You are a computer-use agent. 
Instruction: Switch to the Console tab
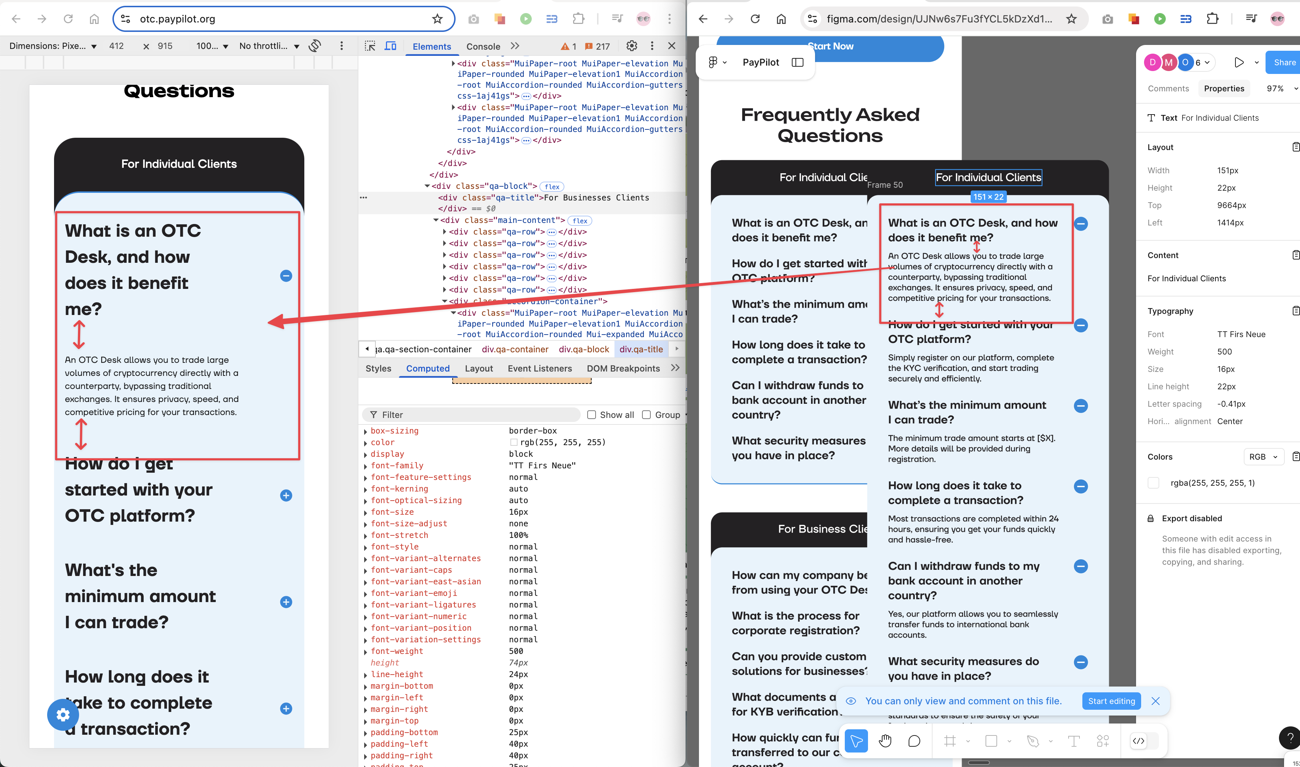(x=483, y=46)
